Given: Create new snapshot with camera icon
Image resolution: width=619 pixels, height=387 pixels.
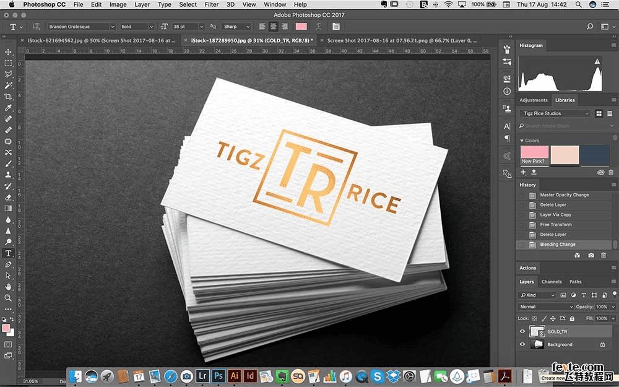Looking at the screenshot, I should click(591, 255).
